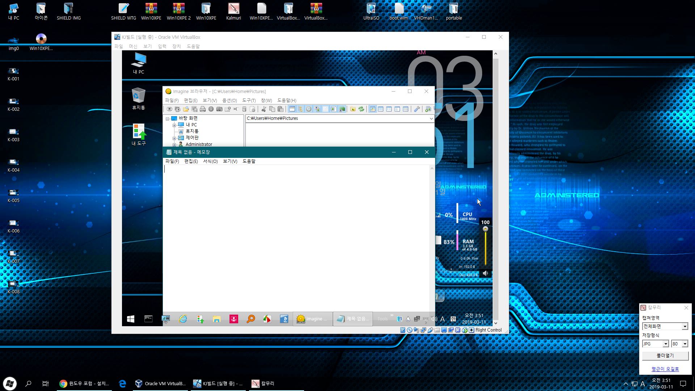Open File Explorer folder icon in VM taskbar
The image size is (695, 391).
point(216,319)
